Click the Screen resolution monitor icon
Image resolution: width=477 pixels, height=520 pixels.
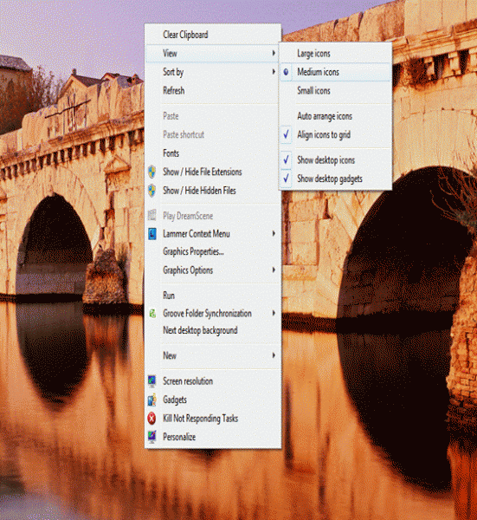[151, 381]
